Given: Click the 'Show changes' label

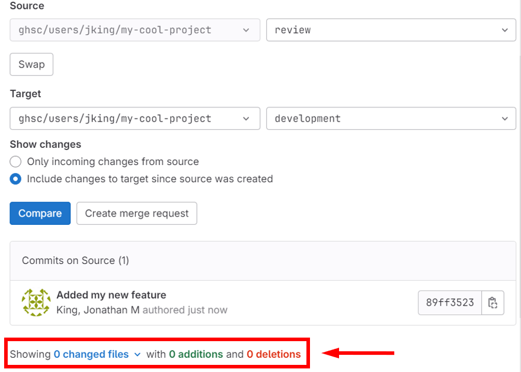Looking at the screenshot, I should (x=46, y=144).
